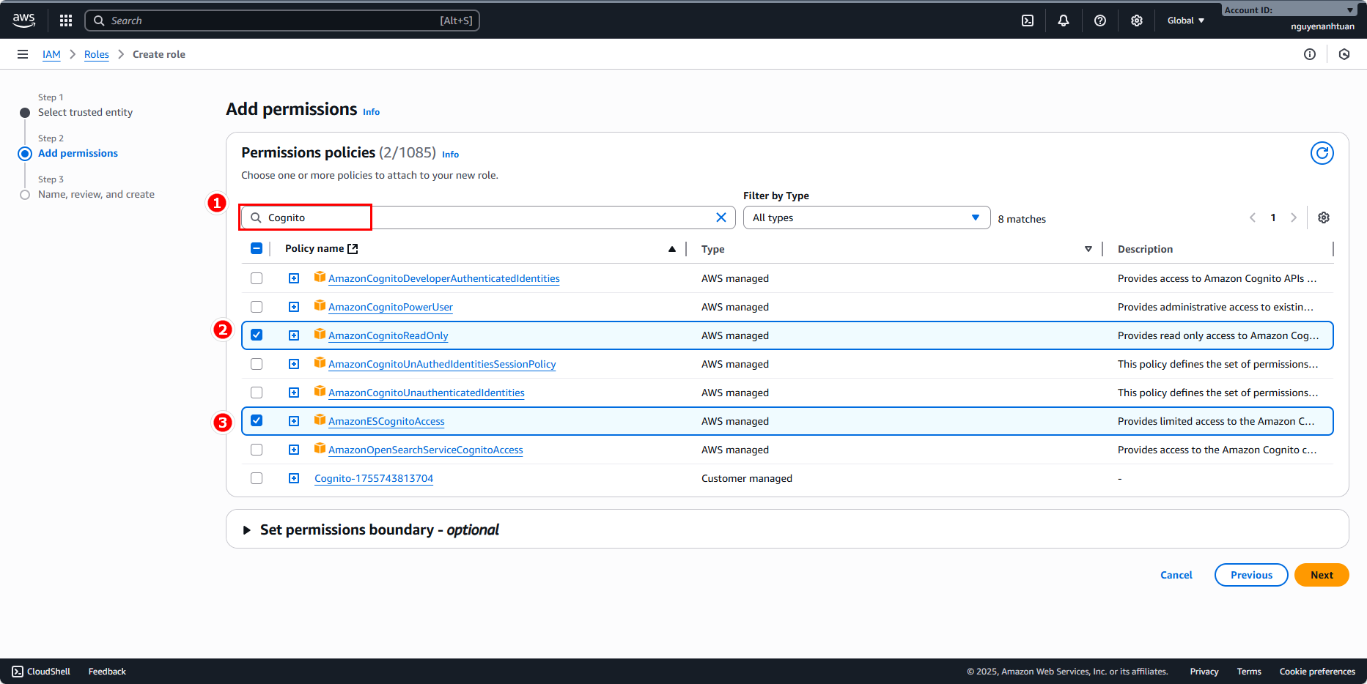Check the AmazonCognitoPowerUser policy checkbox
Screen dimensions: 1367x684
(257, 307)
